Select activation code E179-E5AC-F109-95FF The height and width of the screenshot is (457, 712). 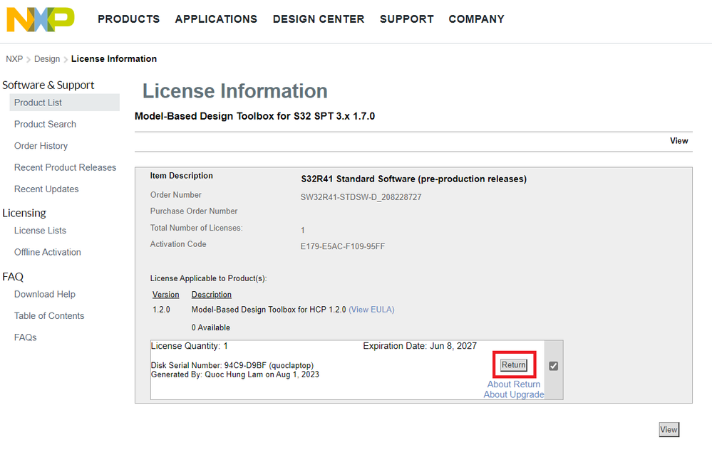pyautogui.click(x=342, y=246)
